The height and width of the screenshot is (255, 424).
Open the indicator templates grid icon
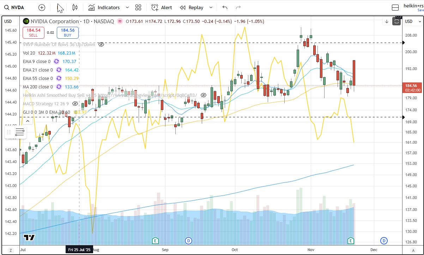pyautogui.click(x=138, y=7)
